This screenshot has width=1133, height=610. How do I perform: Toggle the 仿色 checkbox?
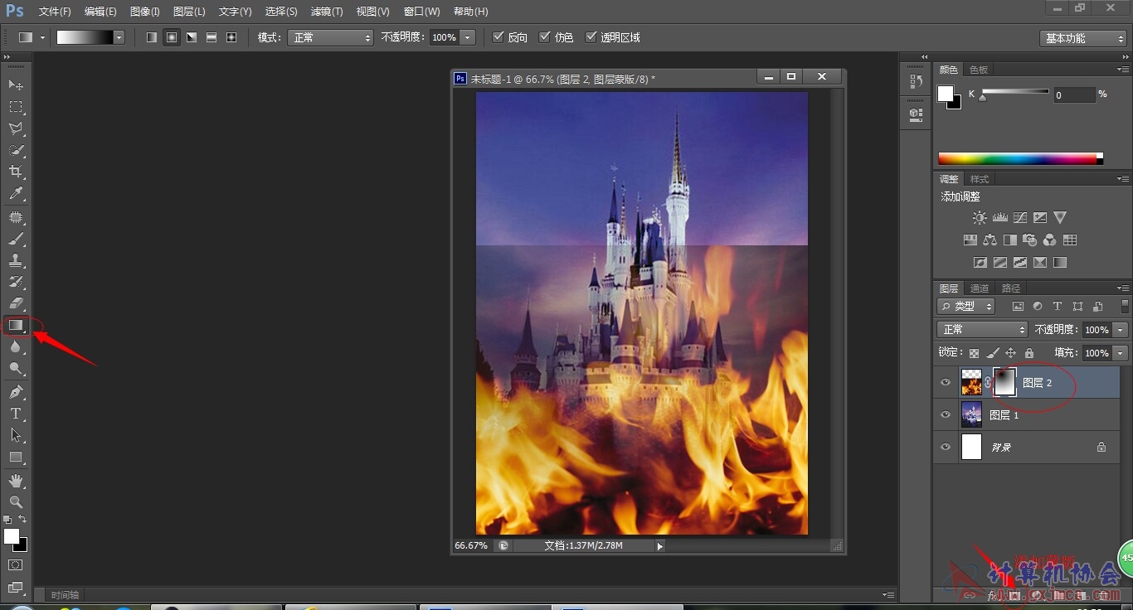(x=544, y=37)
